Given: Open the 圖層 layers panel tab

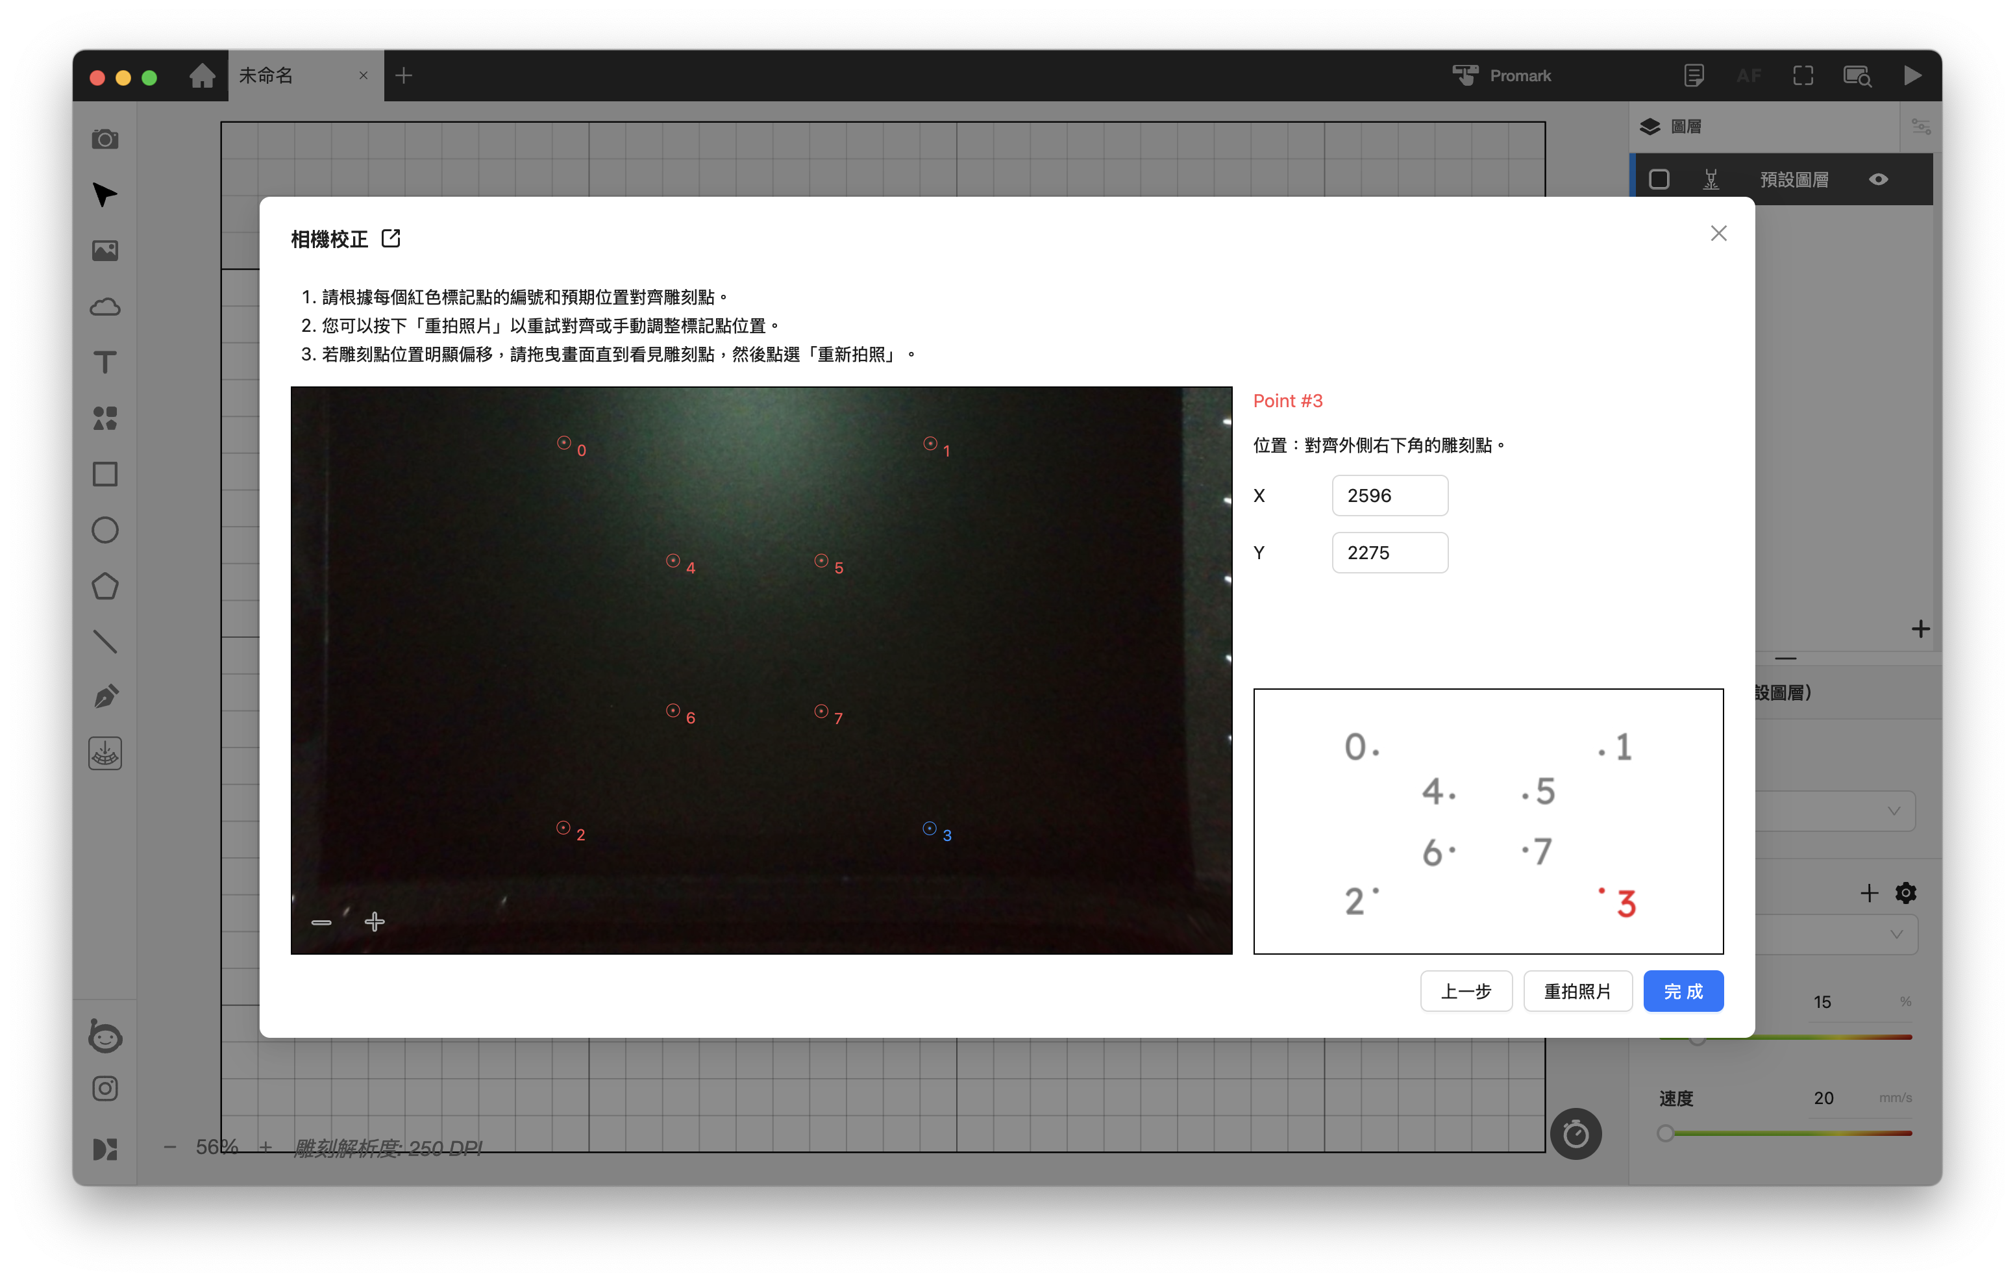Looking at the screenshot, I should (x=1670, y=127).
